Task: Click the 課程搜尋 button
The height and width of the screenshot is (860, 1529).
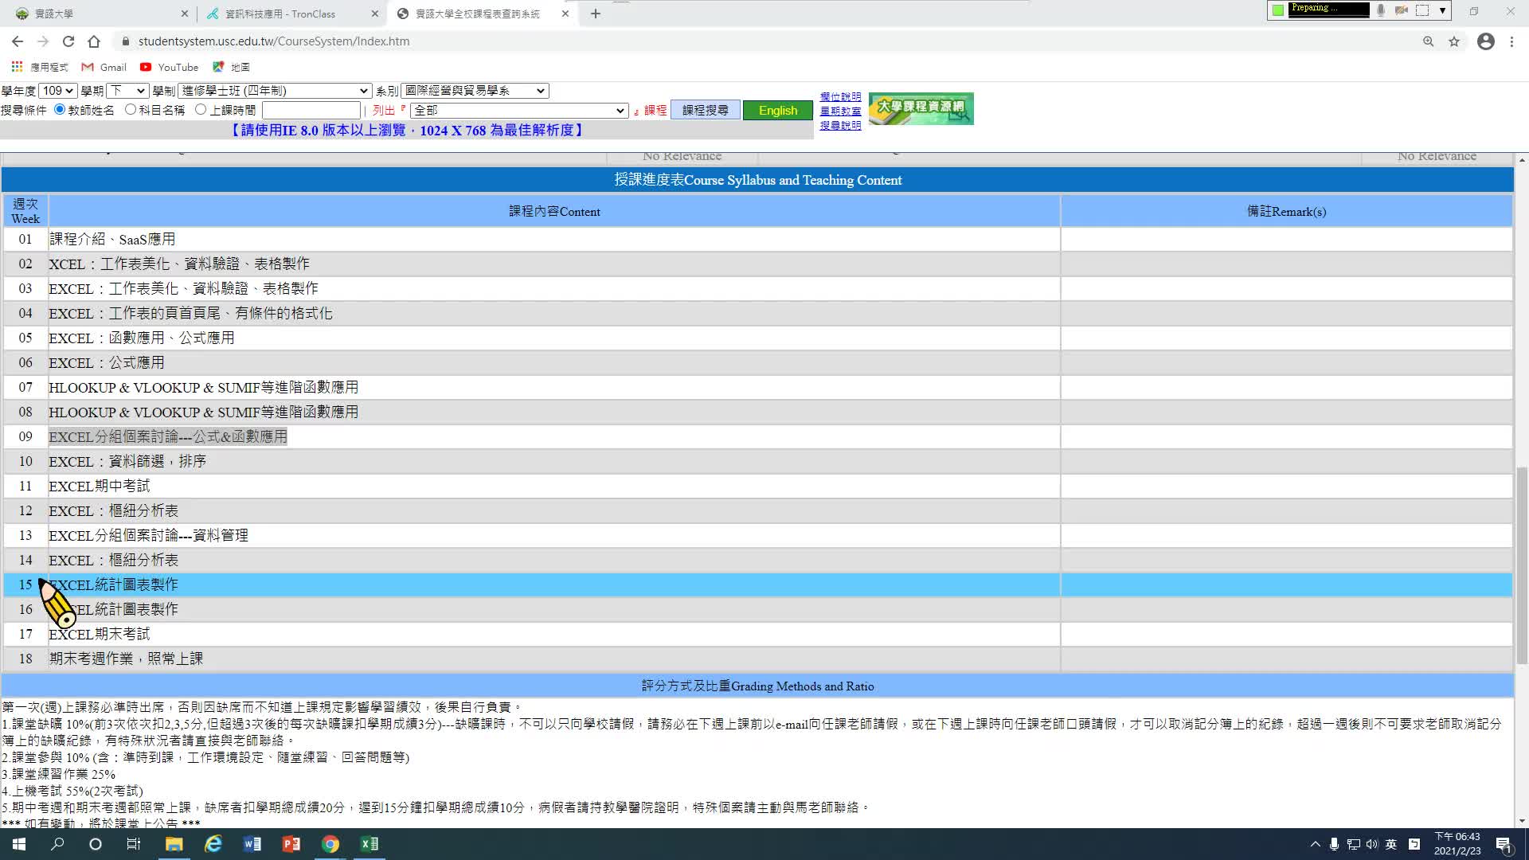Action: pos(706,110)
